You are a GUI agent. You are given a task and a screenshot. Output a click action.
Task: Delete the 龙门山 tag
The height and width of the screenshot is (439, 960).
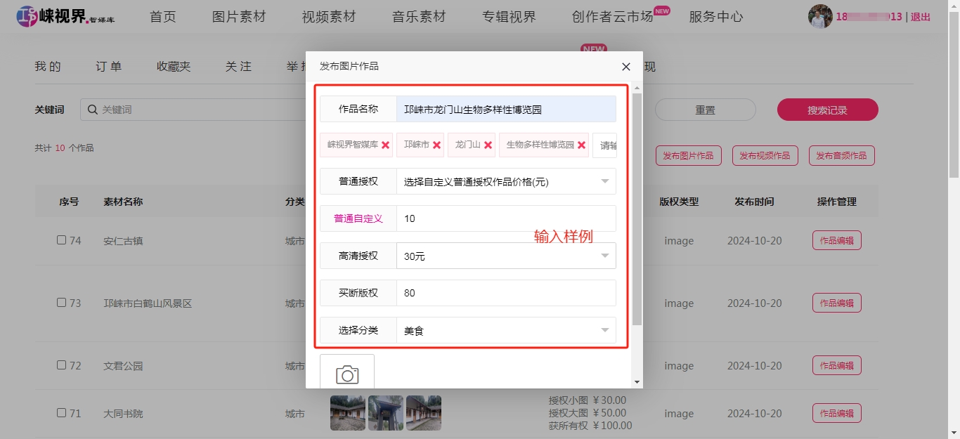click(488, 145)
